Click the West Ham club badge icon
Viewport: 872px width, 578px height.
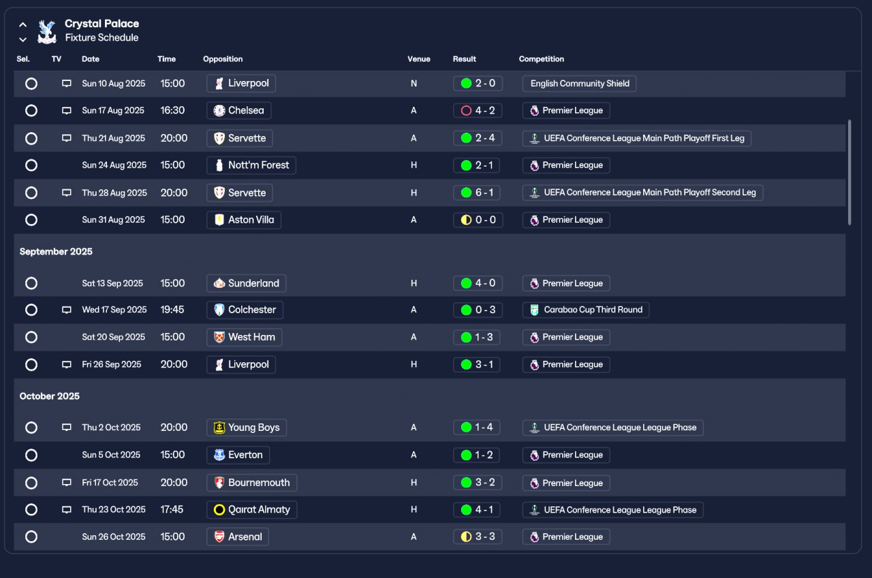coord(219,337)
